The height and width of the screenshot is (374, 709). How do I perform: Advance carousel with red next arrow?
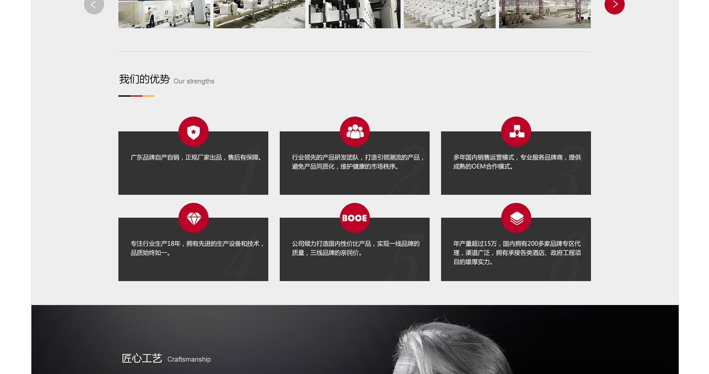point(614,5)
